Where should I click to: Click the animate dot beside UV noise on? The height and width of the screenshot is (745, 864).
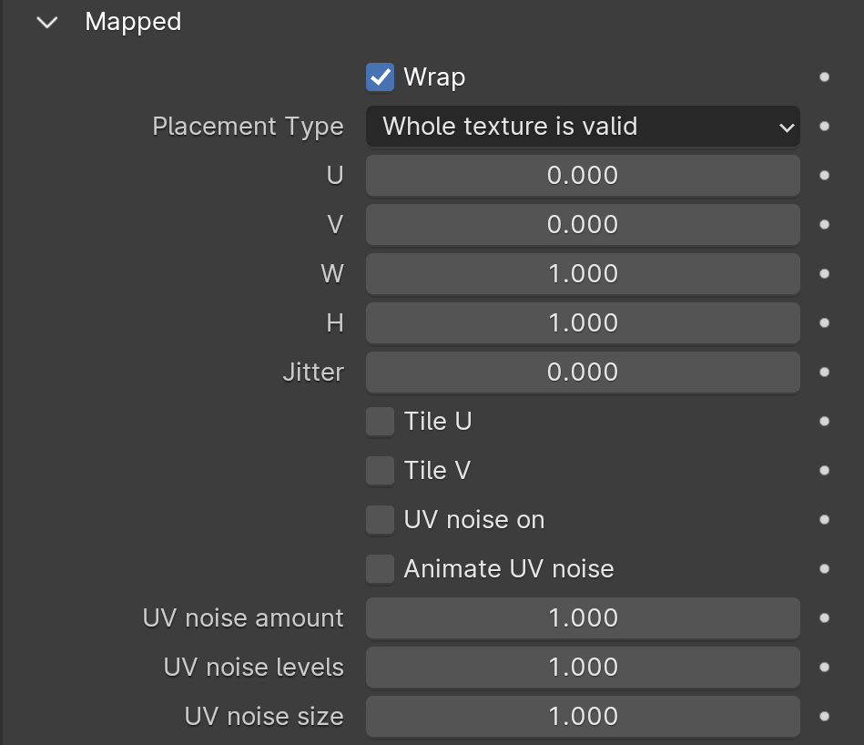(x=824, y=520)
